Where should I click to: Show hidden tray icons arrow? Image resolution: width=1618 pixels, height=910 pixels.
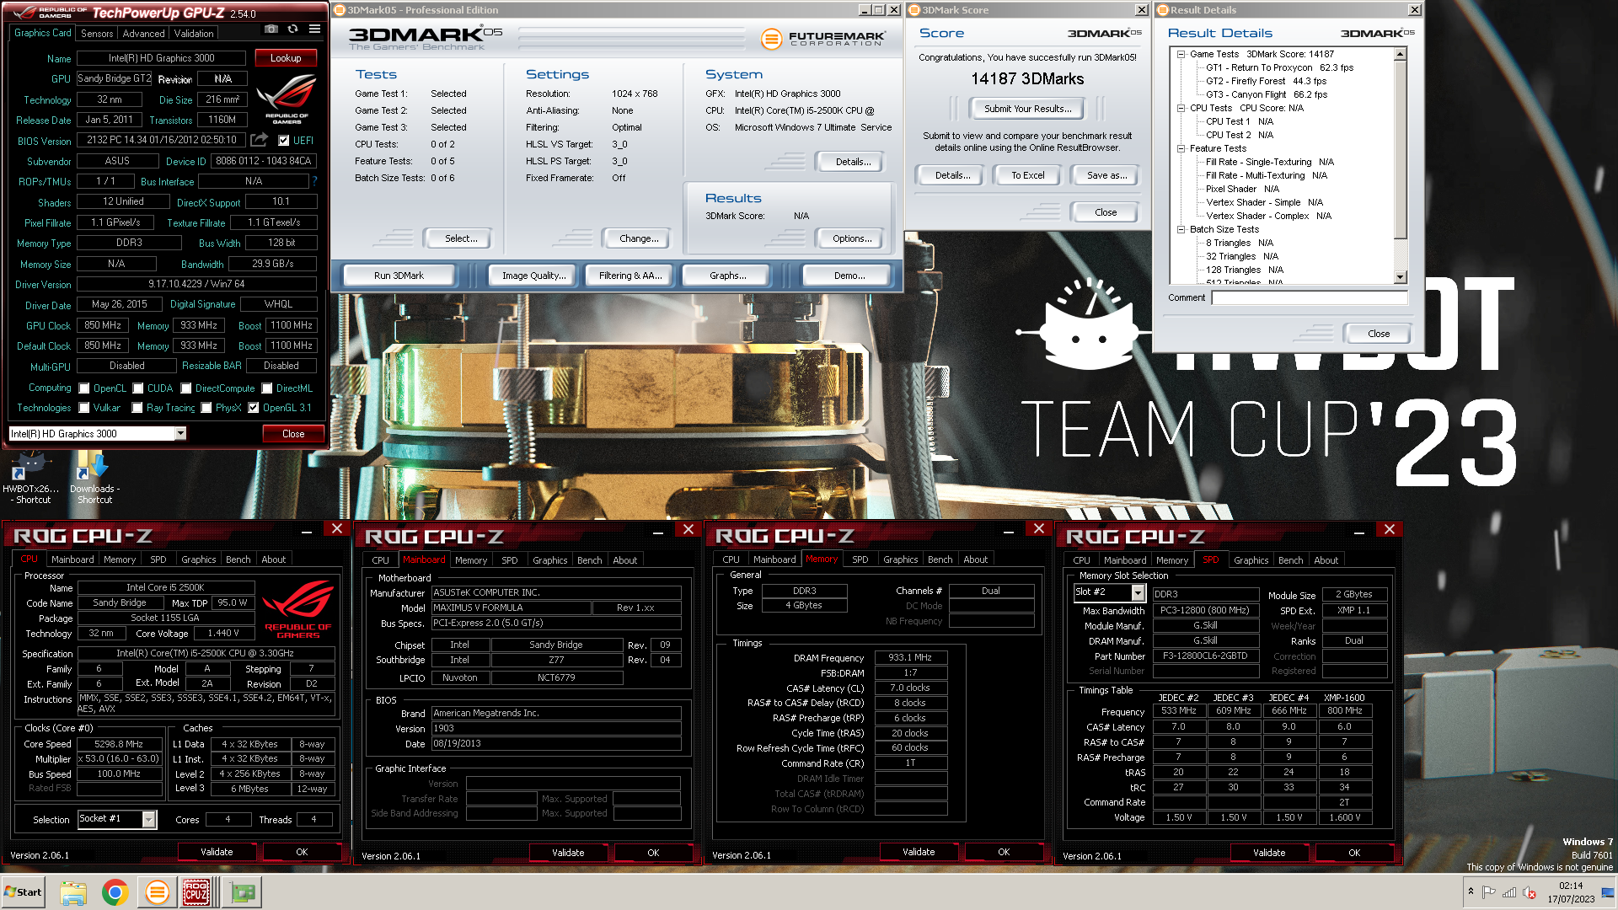coord(1471,892)
